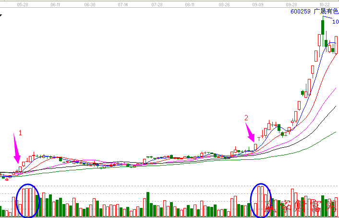Click the red number 2 annotation
The image size is (339, 218).
246,117
